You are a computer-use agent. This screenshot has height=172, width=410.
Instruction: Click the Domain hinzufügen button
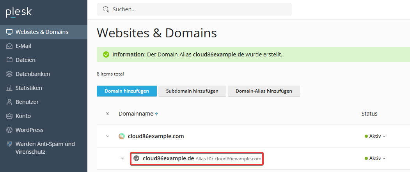[127, 91]
